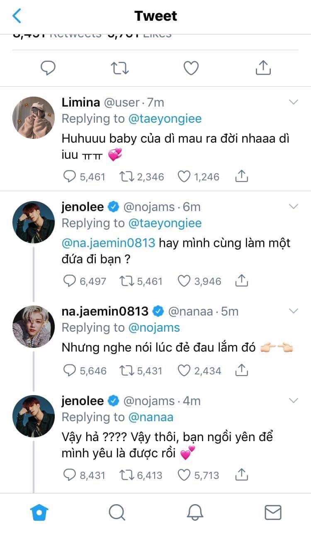Open the dropdown chevron on Limina's reply

[x=294, y=102]
